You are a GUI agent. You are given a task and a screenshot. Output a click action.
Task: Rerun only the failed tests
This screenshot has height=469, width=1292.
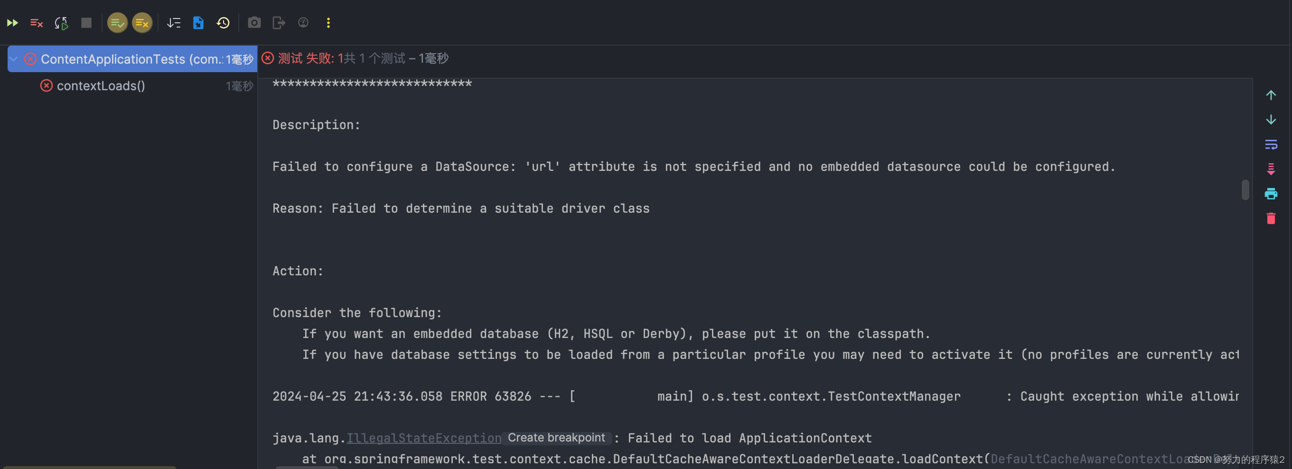(x=36, y=23)
